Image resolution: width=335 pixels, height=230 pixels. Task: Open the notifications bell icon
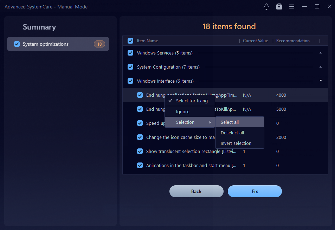pos(266,7)
